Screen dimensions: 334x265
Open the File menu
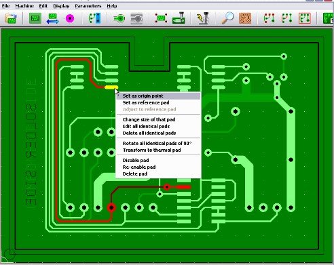(x=5, y=6)
